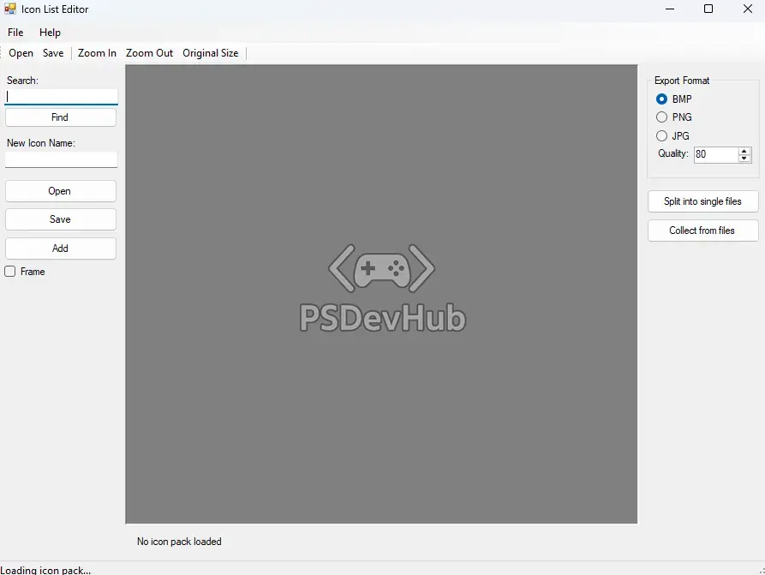Click Split into single files button

pyautogui.click(x=702, y=201)
